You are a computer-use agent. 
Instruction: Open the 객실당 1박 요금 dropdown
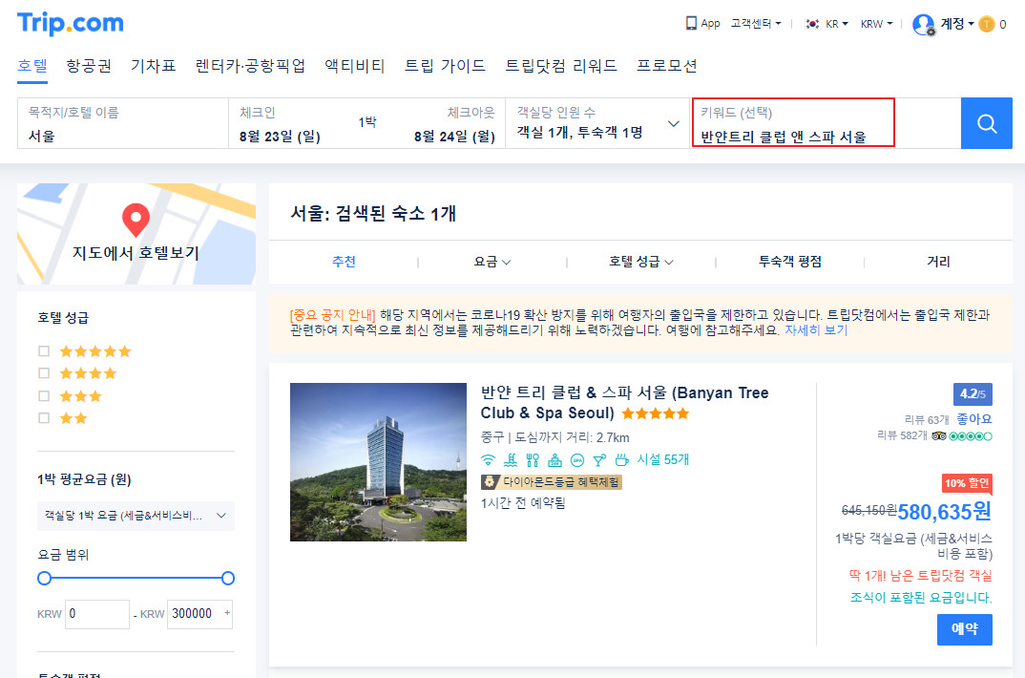coord(136,516)
